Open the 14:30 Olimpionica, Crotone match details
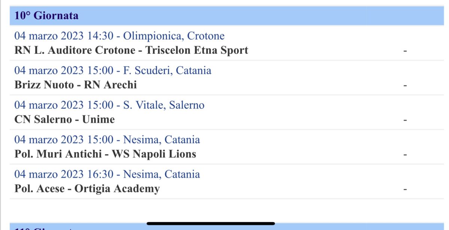 119,36
